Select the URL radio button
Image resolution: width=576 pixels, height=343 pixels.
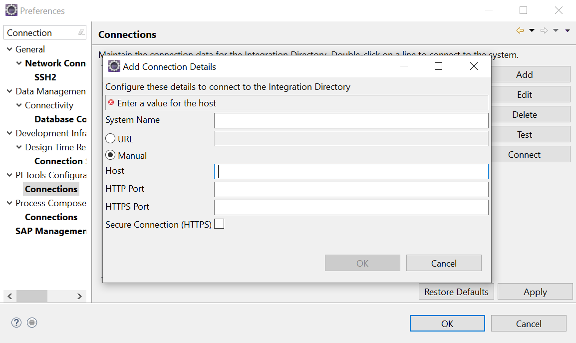click(x=110, y=139)
